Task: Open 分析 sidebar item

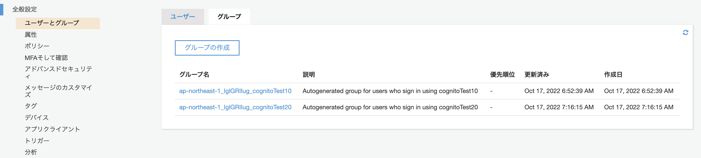Action: click(31, 152)
